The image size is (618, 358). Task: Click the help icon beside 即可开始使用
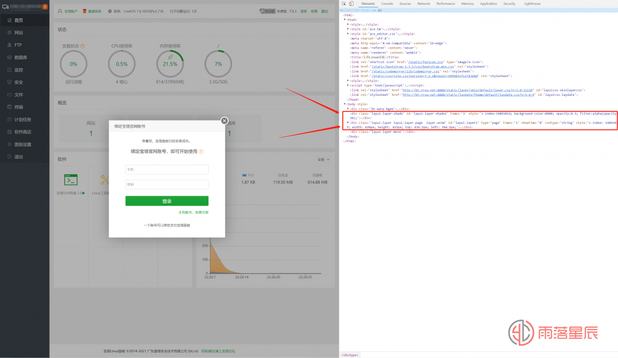(201, 151)
